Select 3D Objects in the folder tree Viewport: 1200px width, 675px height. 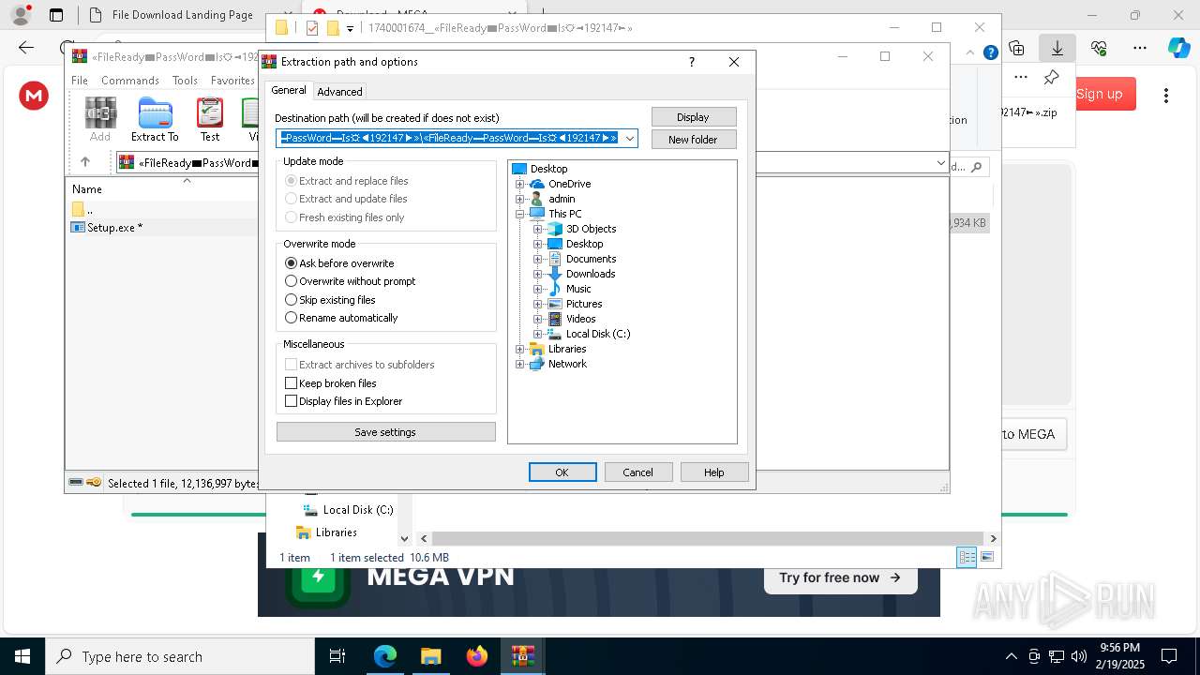(591, 229)
